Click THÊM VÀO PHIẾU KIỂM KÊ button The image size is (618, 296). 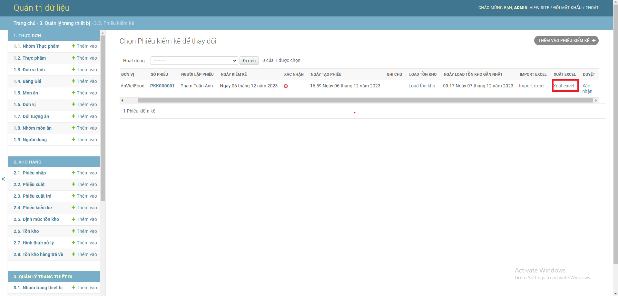(x=566, y=40)
